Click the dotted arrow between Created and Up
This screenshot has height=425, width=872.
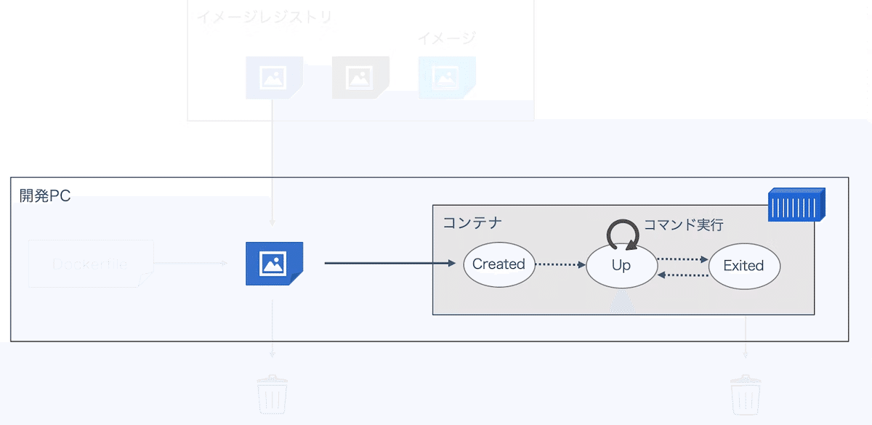click(560, 266)
